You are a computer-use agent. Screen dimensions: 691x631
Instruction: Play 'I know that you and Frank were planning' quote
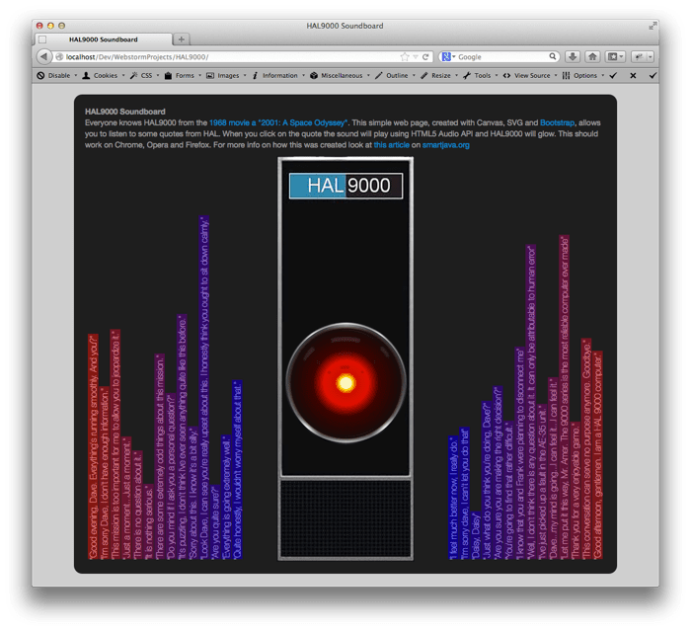pos(520,453)
